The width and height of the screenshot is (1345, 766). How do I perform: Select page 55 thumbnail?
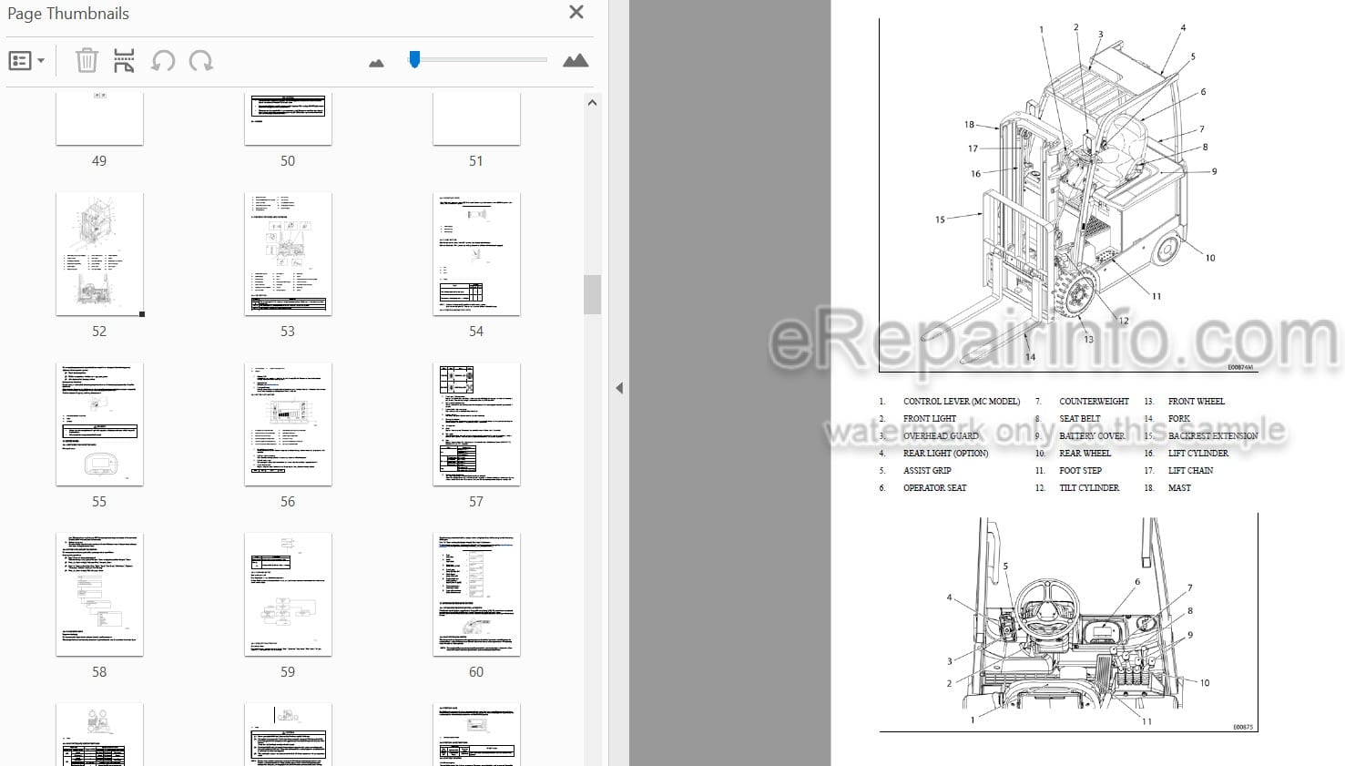coord(99,424)
